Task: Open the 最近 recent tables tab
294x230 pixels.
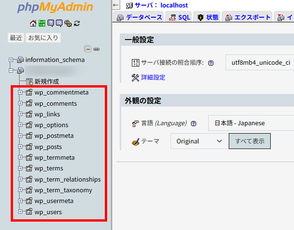Action: pyautogui.click(x=16, y=38)
